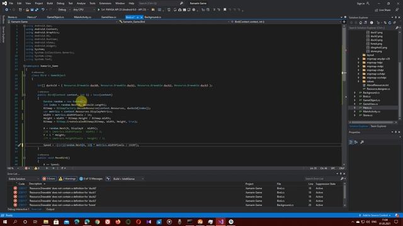Click the active Visual Studio taskbar icon
Screen dimensions: 403x226
pos(221,222)
